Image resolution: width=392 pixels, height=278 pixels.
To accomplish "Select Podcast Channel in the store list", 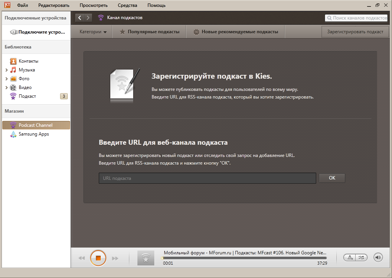I will (36, 125).
